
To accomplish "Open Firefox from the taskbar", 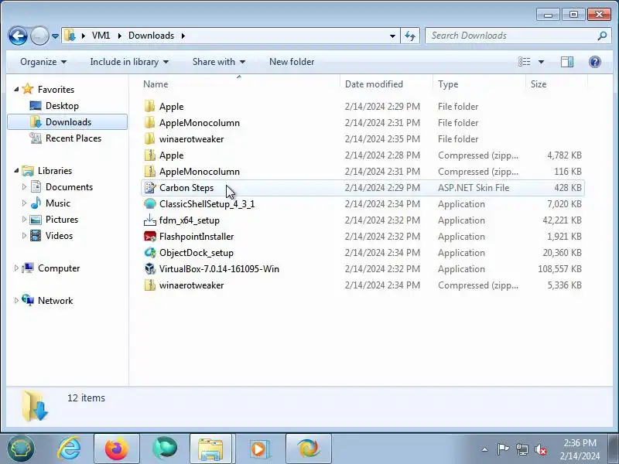I will [117, 449].
